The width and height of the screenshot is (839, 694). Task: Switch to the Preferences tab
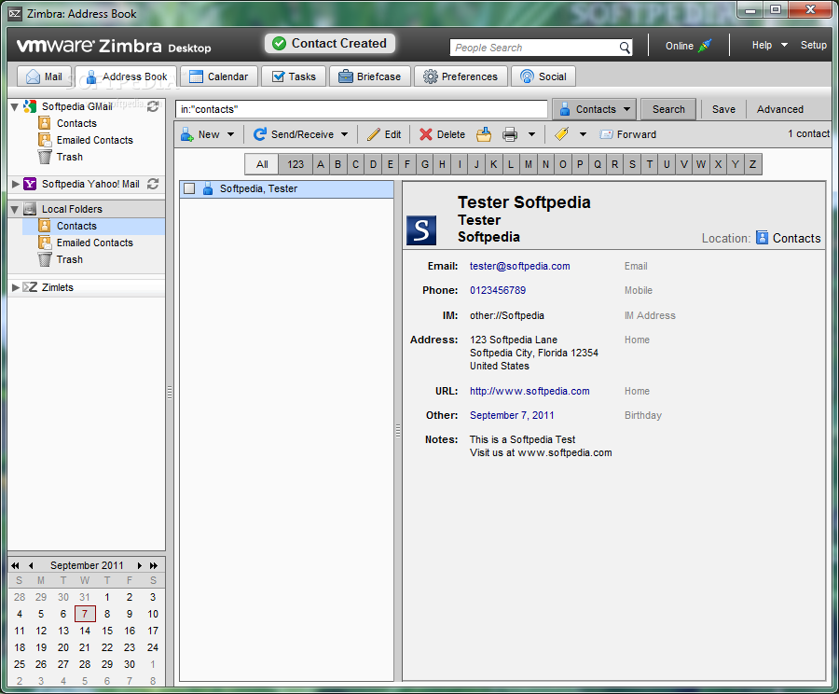pos(461,76)
